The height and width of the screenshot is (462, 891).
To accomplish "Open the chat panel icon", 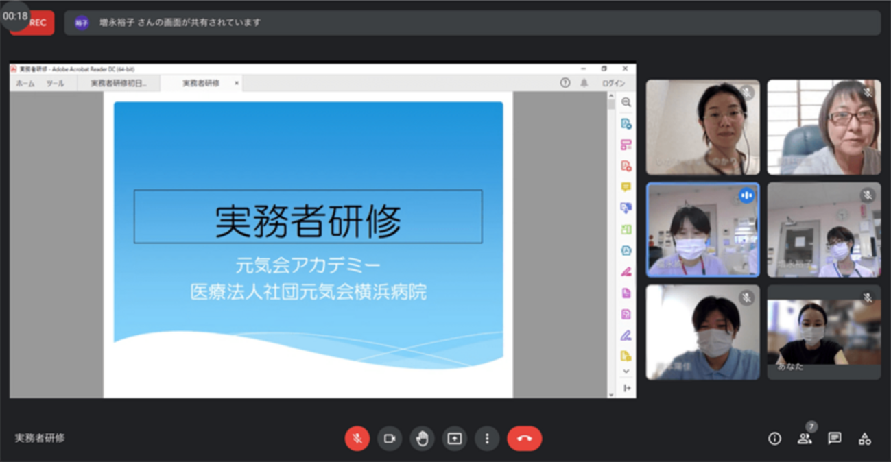I will tap(834, 439).
